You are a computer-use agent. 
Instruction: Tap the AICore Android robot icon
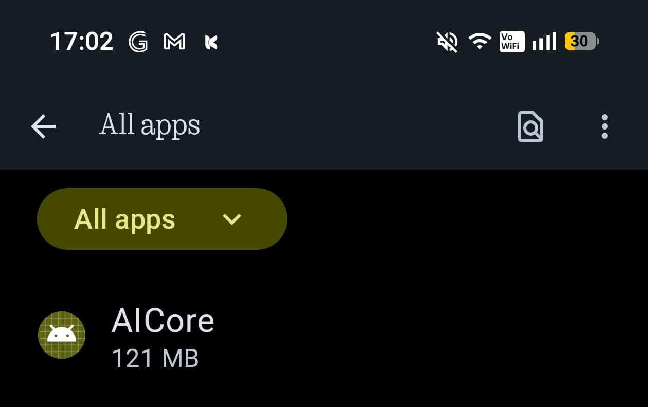coord(62,335)
